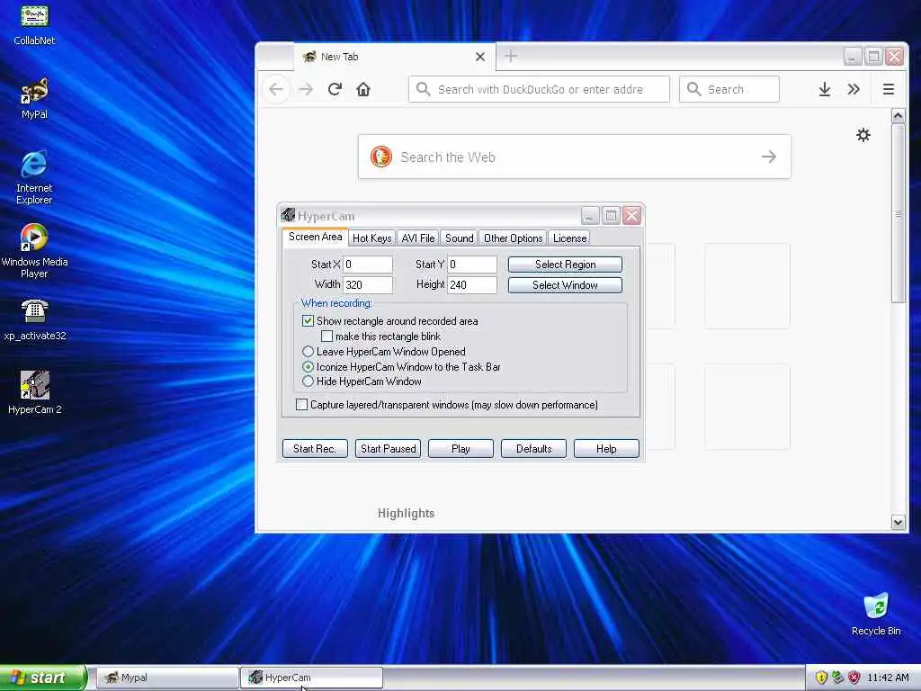Click the Start Paused button

[388, 449]
